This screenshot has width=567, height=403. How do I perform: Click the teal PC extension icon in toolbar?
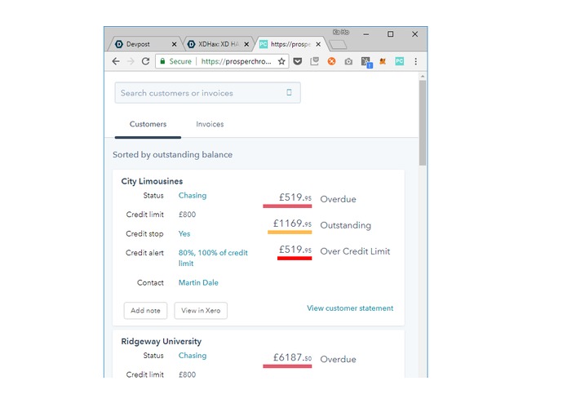click(x=399, y=61)
